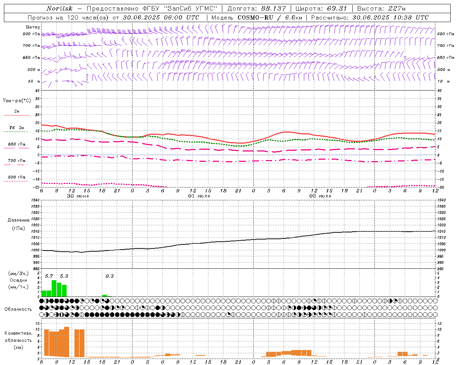456x365 pixels.
Task: Click the 'Облачность' cloud cover label
Action: click(x=18, y=309)
